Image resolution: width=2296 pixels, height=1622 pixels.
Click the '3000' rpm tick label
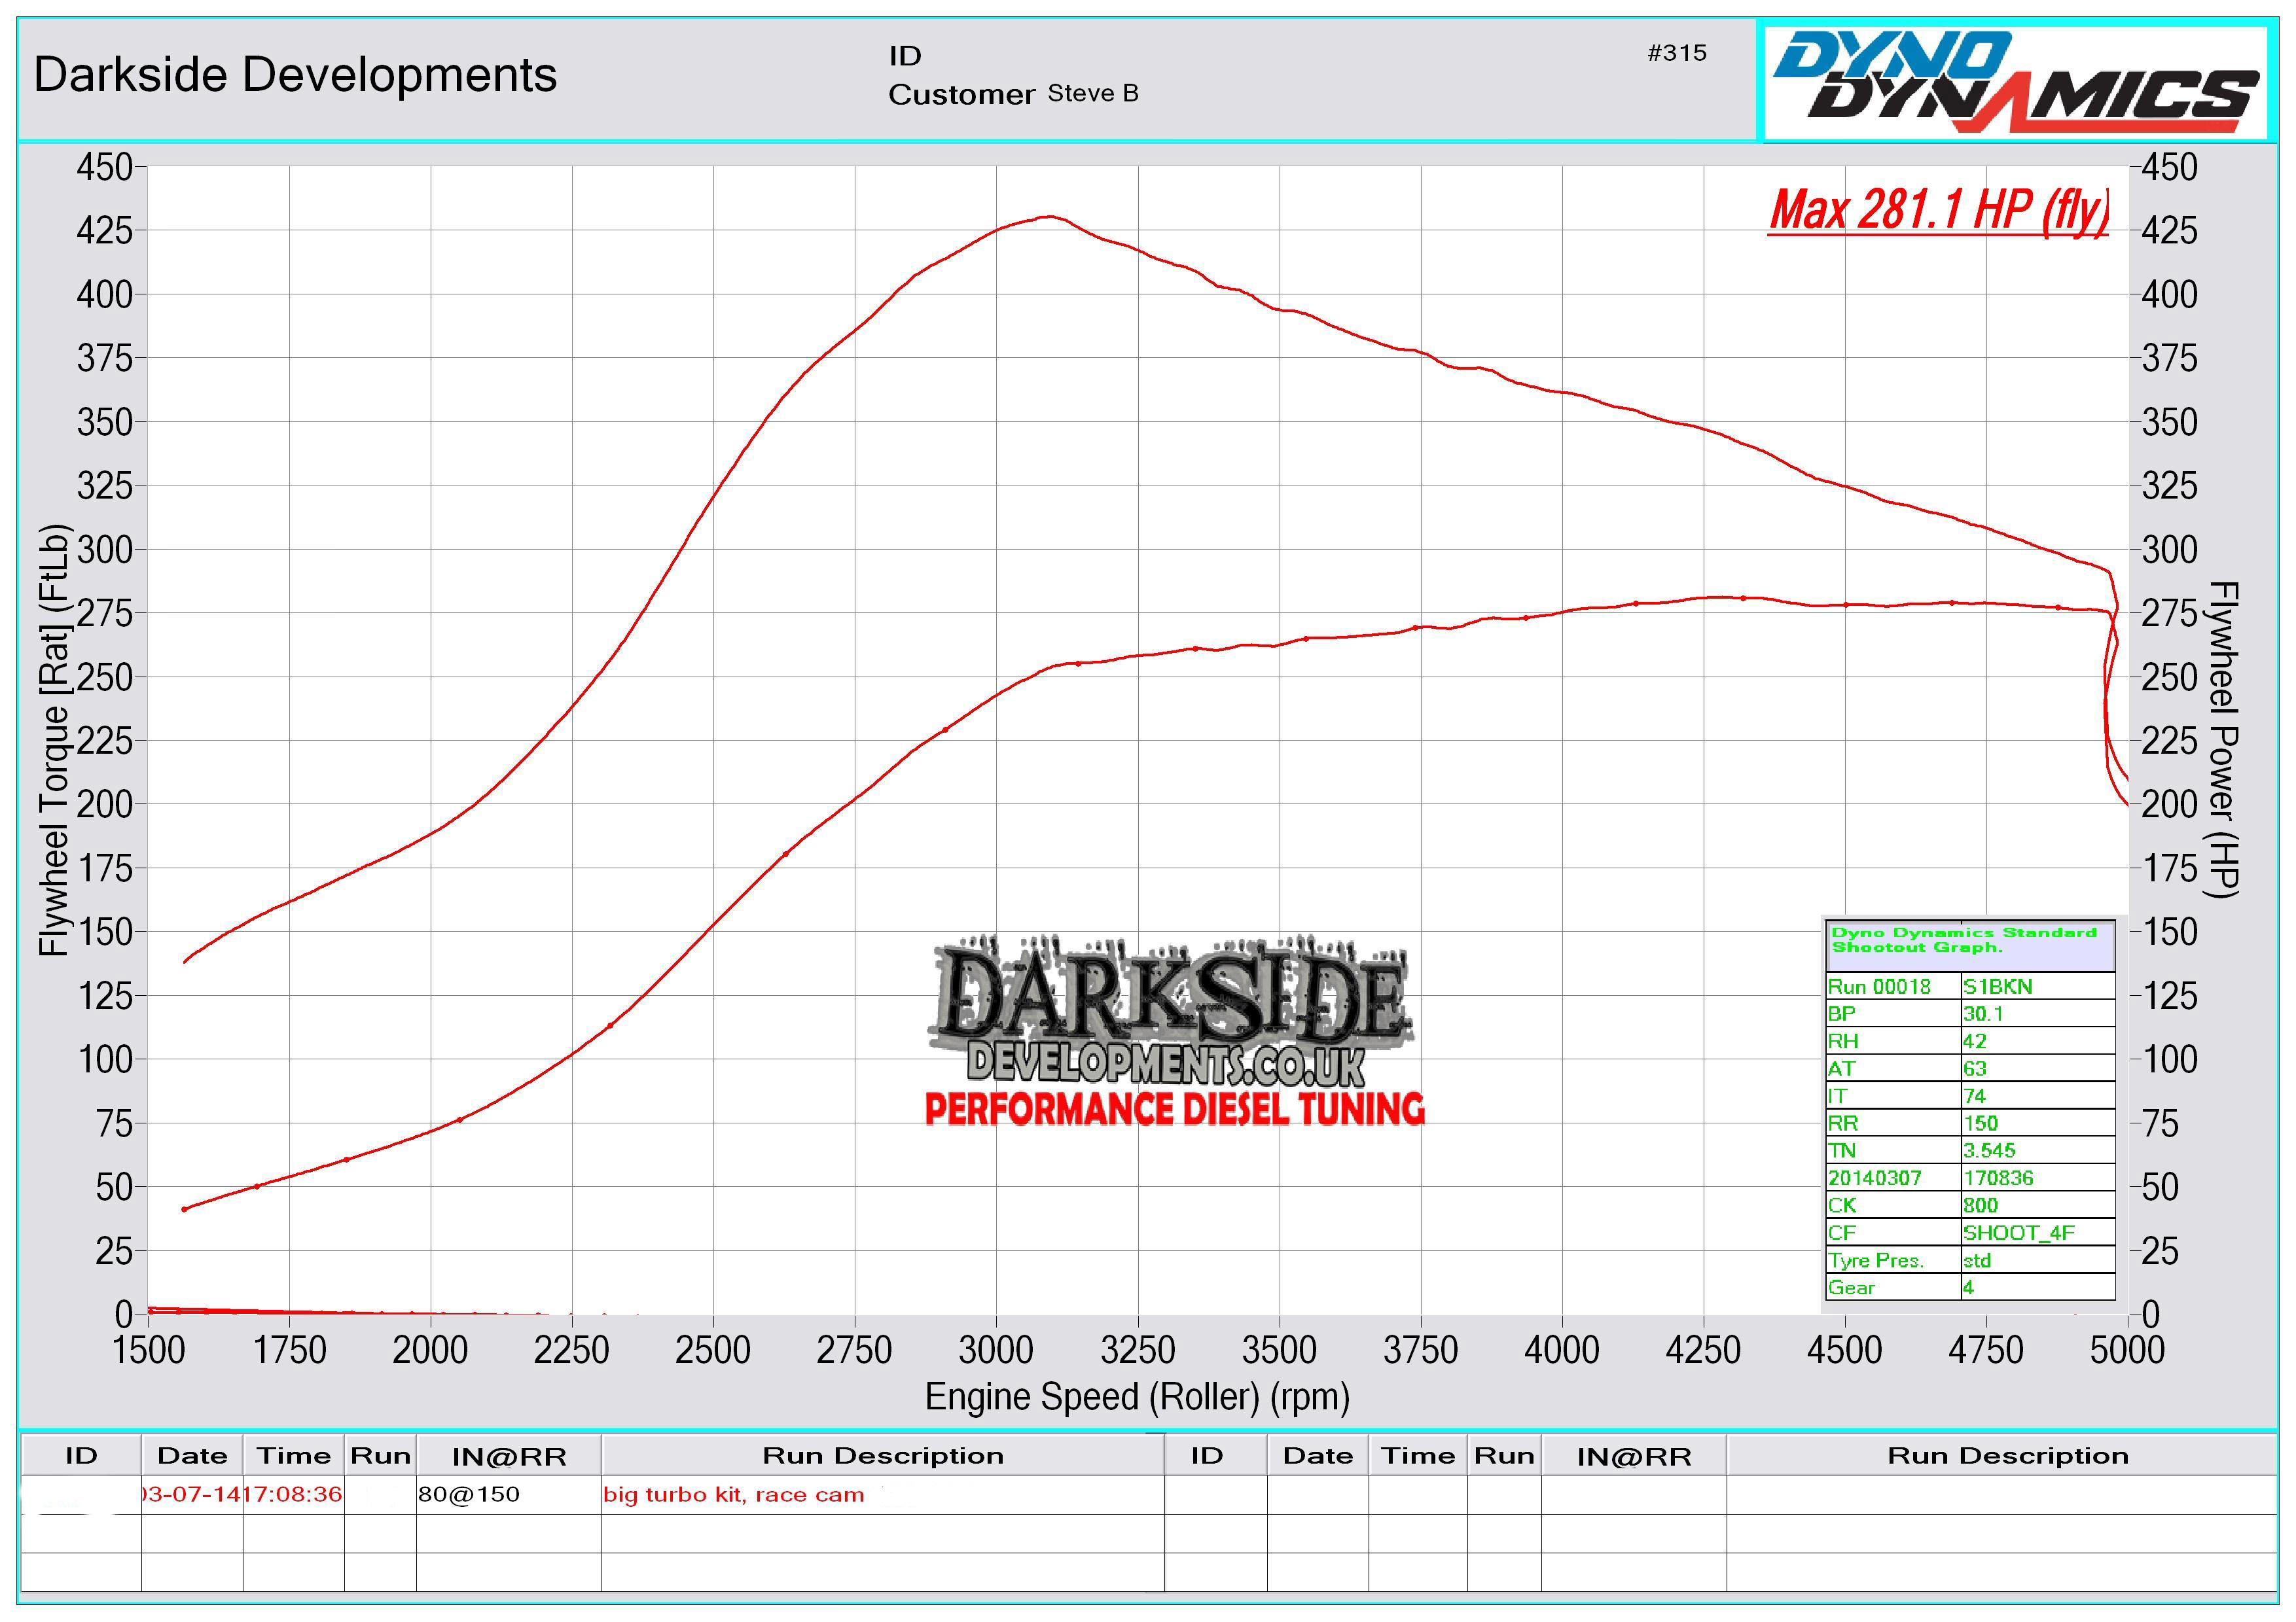[996, 1350]
